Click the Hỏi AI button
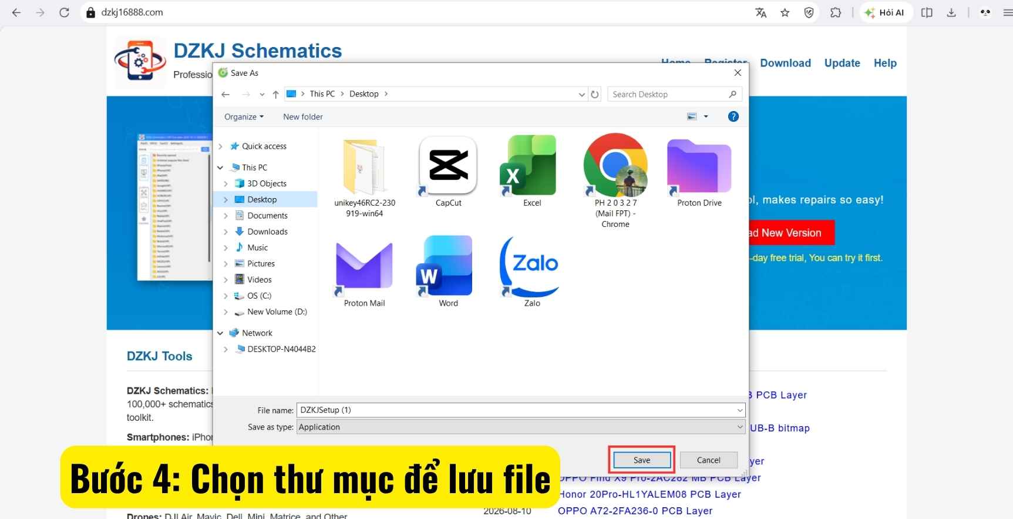The height and width of the screenshot is (519, 1013). (886, 12)
